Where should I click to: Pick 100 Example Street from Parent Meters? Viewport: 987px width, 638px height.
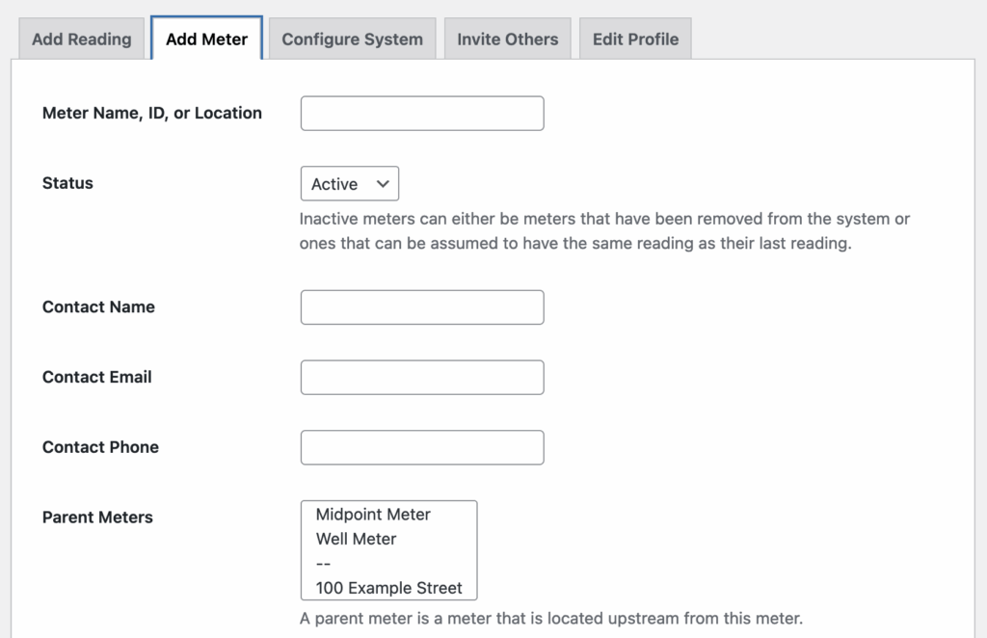point(388,588)
